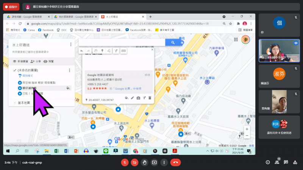
Task: Click the redo arrow in the map toolbar
Action: click(88, 51)
